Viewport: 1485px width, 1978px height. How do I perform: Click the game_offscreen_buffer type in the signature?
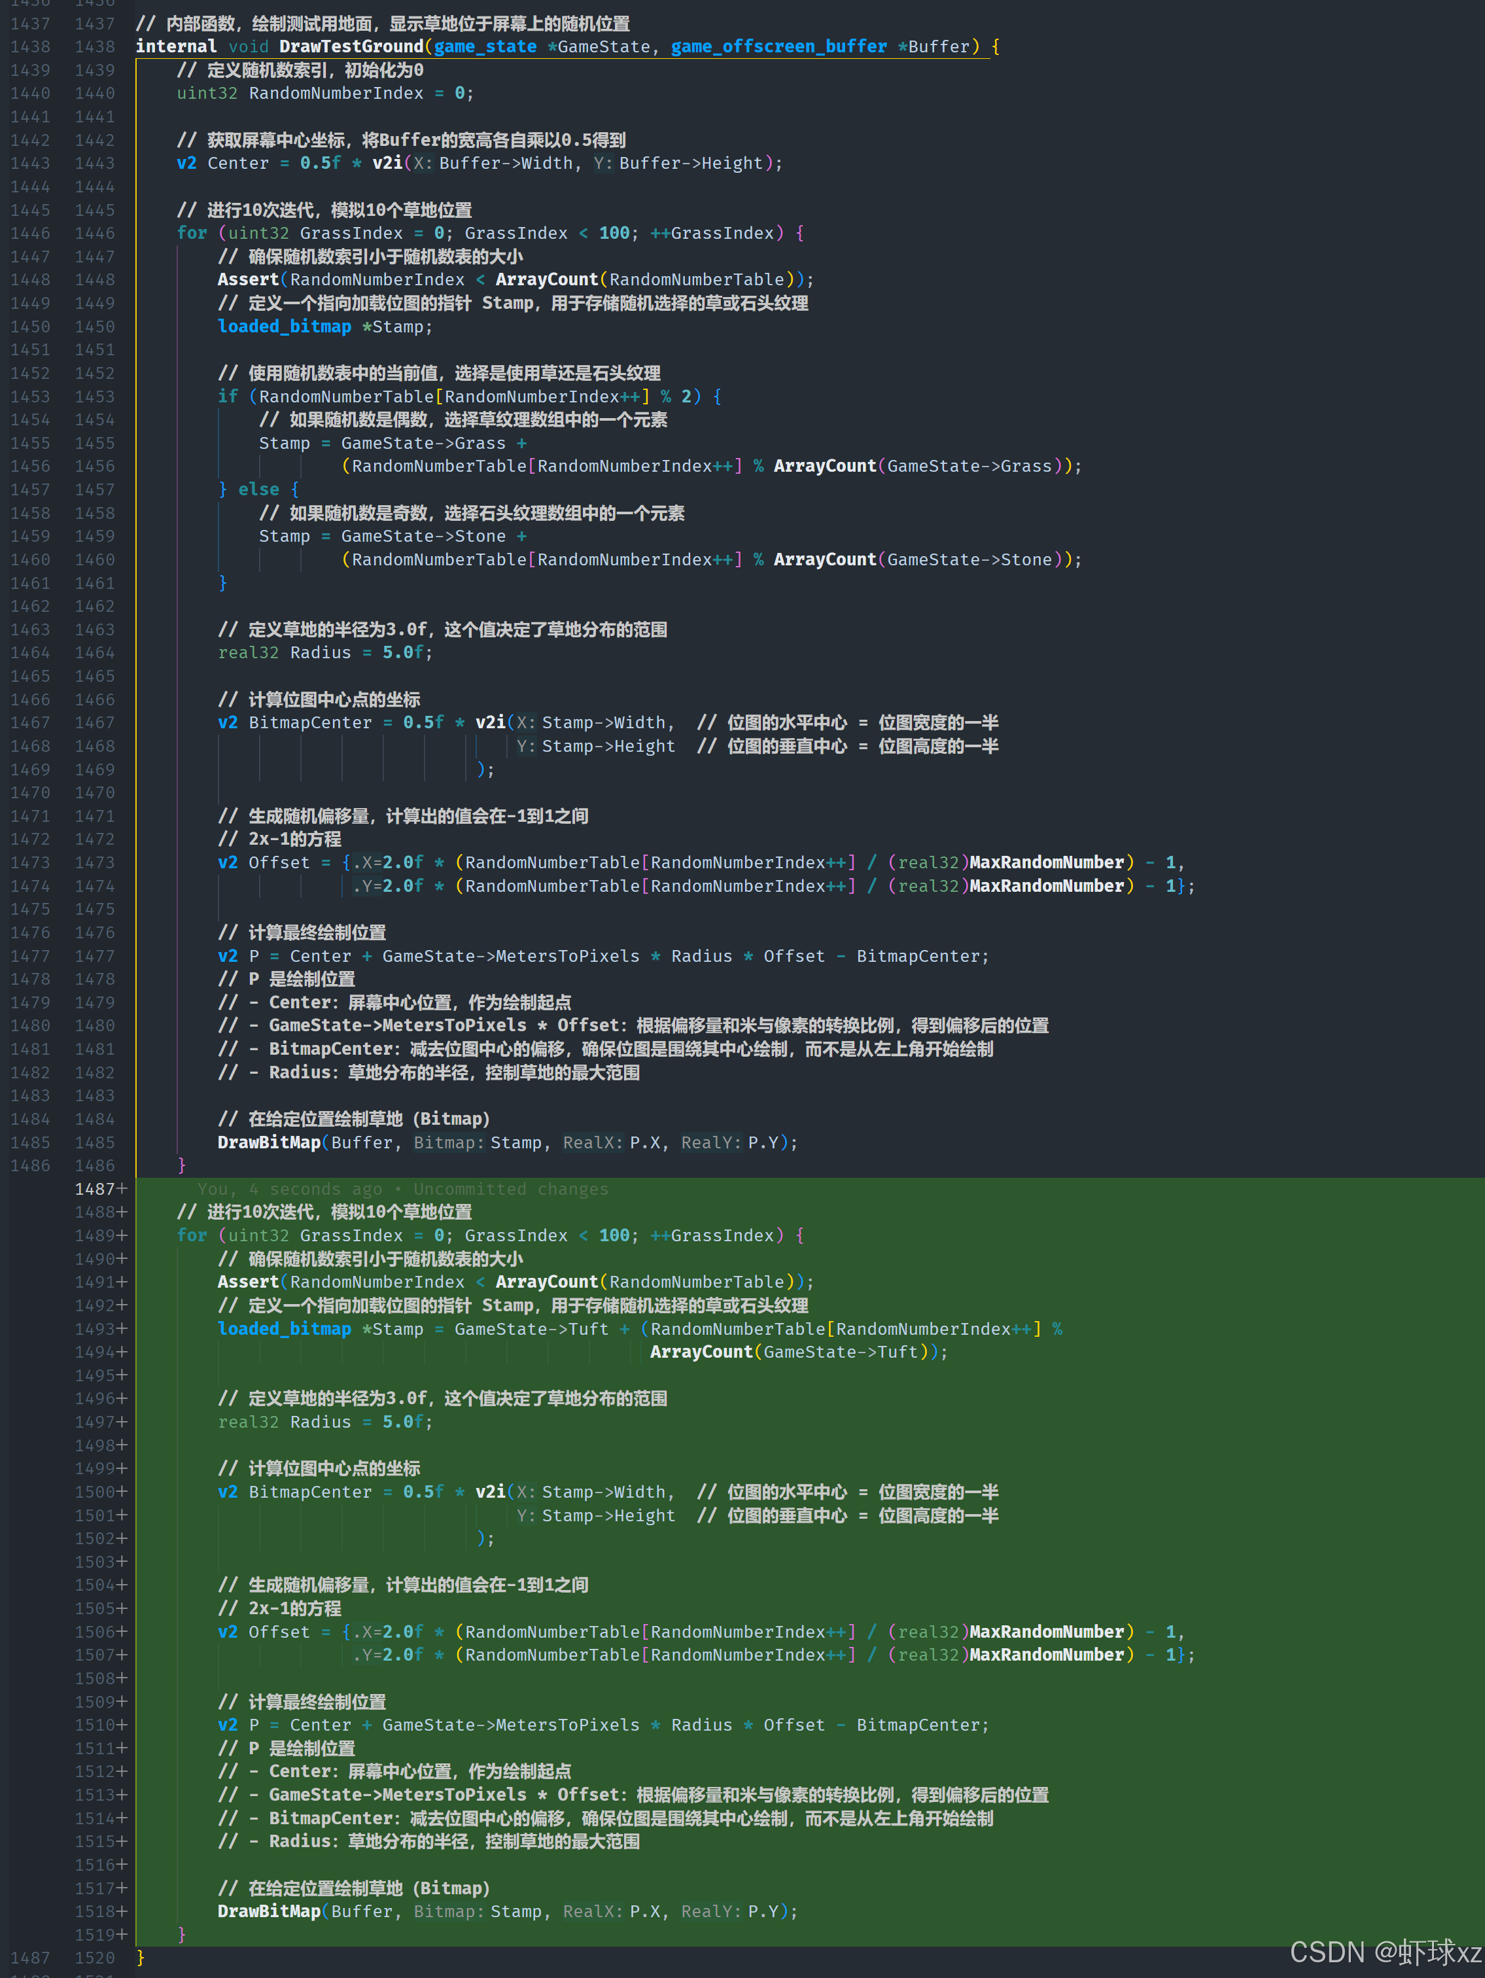[778, 46]
